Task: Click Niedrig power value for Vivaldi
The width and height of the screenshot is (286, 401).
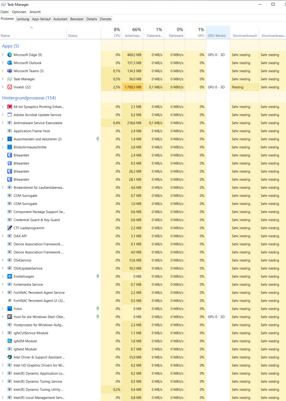Action: (x=238, y=87)
